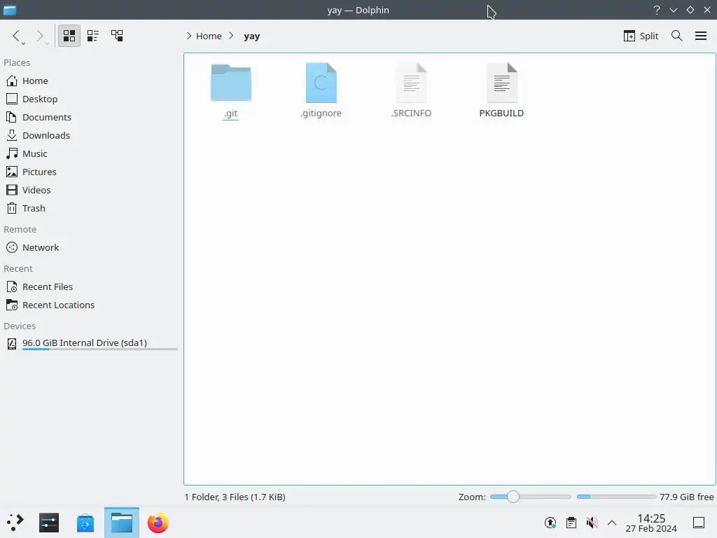Switch to Compact view mode
717x538 pixels.
pyautogui.click(x=93, y=36)
